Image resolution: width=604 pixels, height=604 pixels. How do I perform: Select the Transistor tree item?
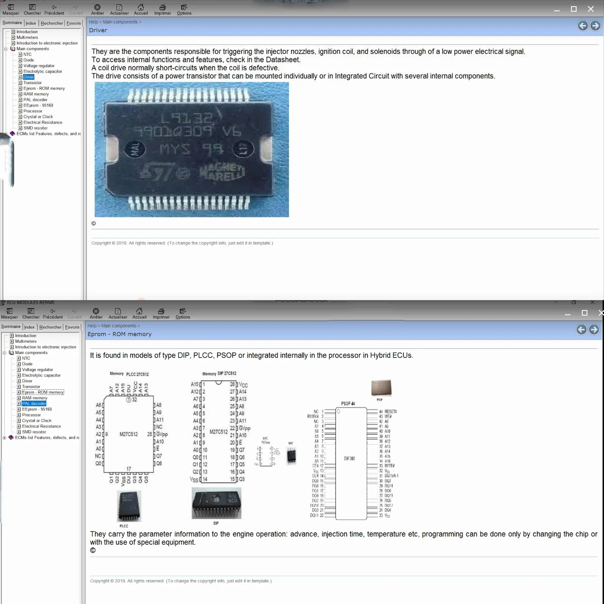pyautogui.click(x=32, y=83)
